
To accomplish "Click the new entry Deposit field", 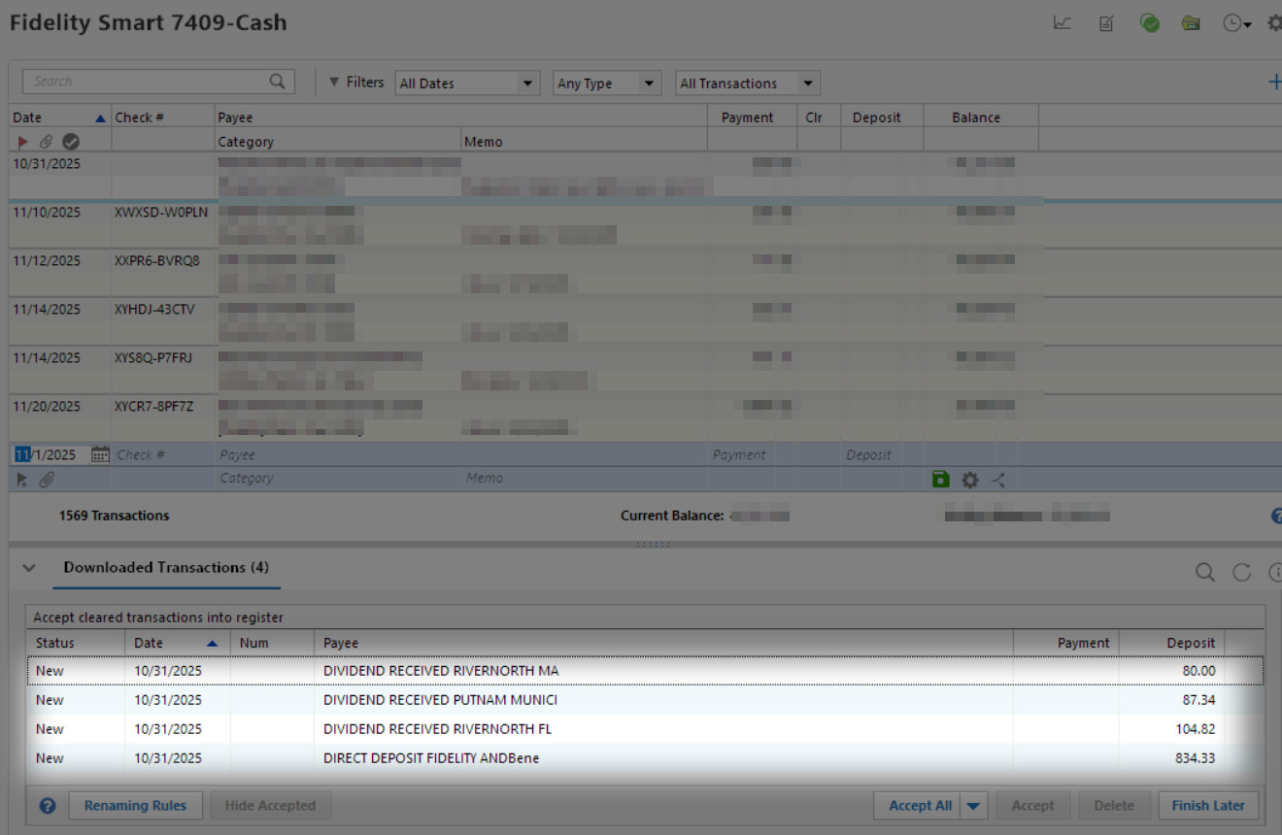I will 882,454.
